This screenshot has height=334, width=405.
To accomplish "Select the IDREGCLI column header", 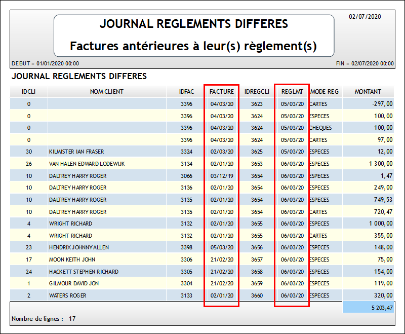I will [257, 92].
